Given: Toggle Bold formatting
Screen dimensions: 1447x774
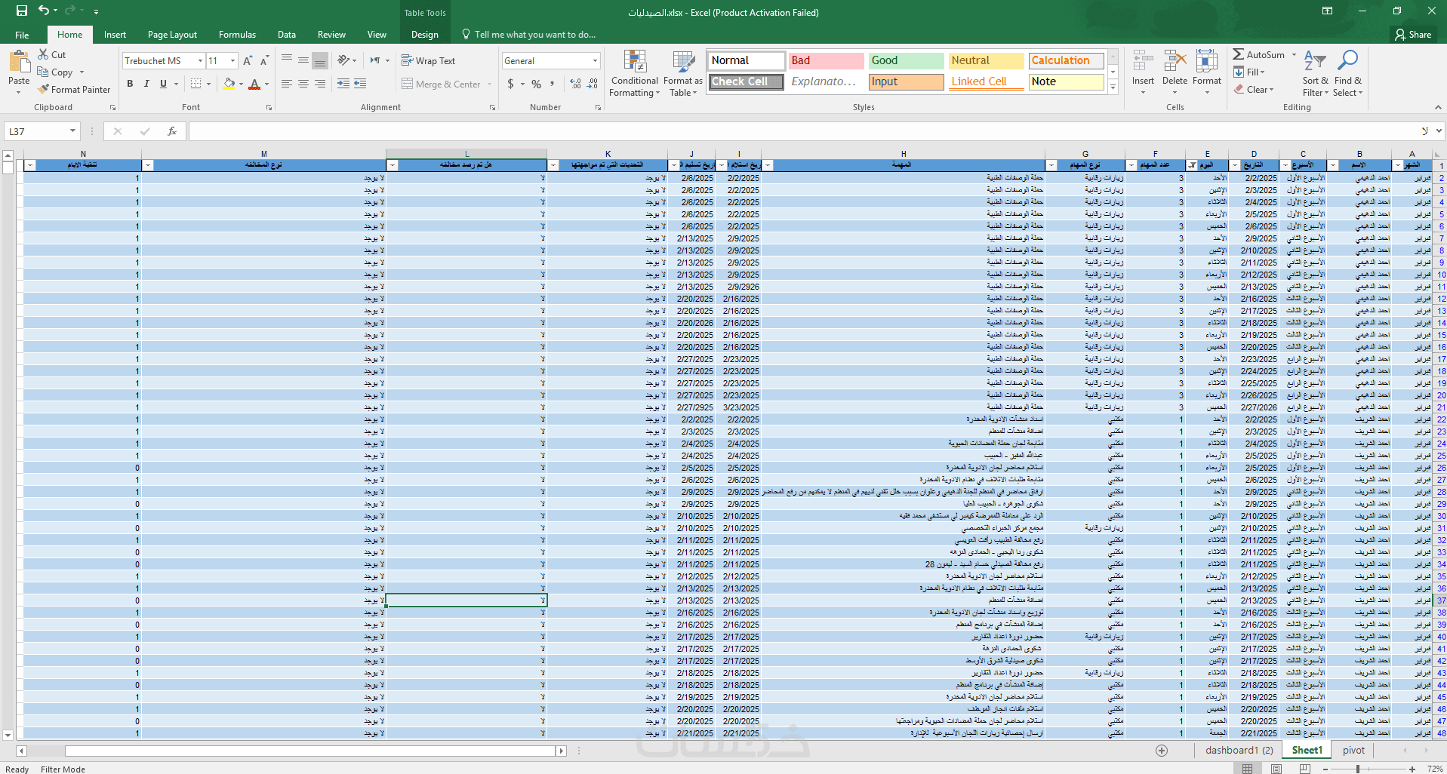Looking at the screenshot, I should tap(130, 84).
